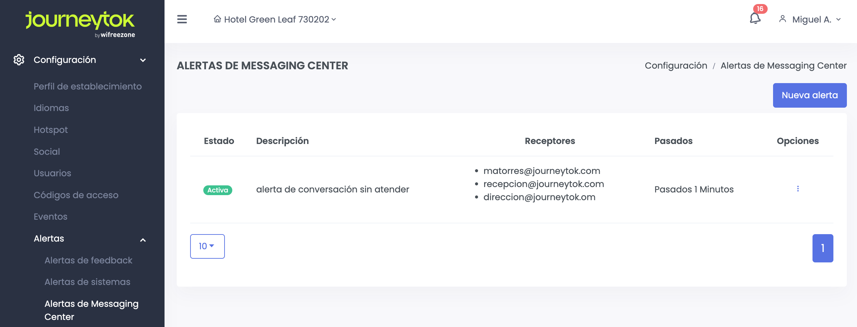Collapse the Alertas submenu

pyautogui.click(x=143, y=240)
